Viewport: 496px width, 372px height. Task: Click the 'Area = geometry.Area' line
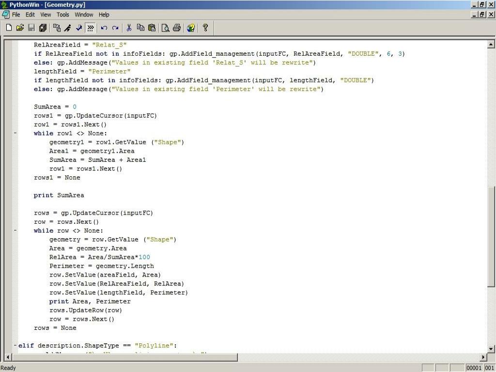88,248
